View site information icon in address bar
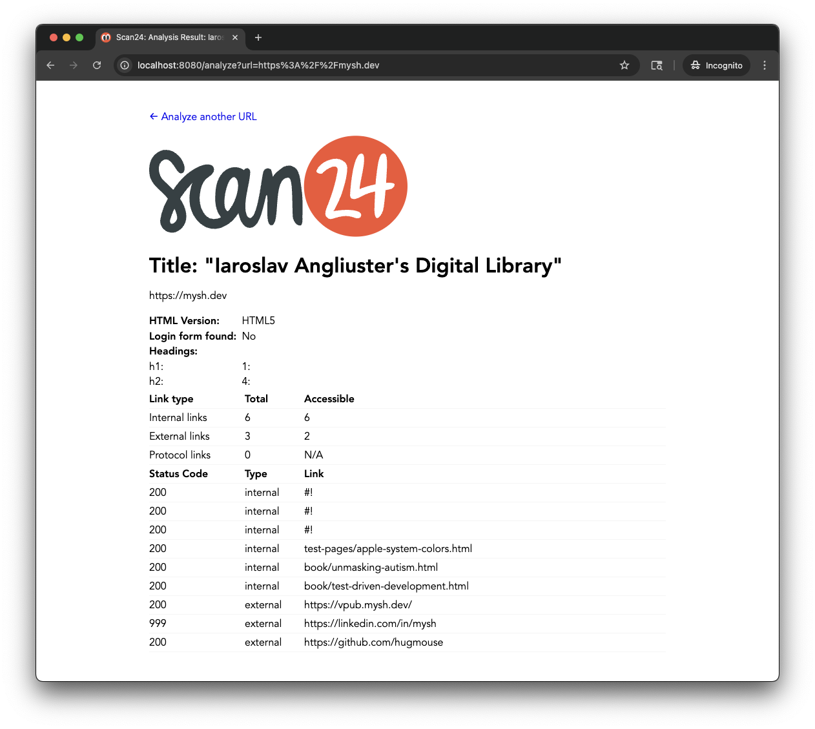Screen dimensions: 815x729 (125, 65)
